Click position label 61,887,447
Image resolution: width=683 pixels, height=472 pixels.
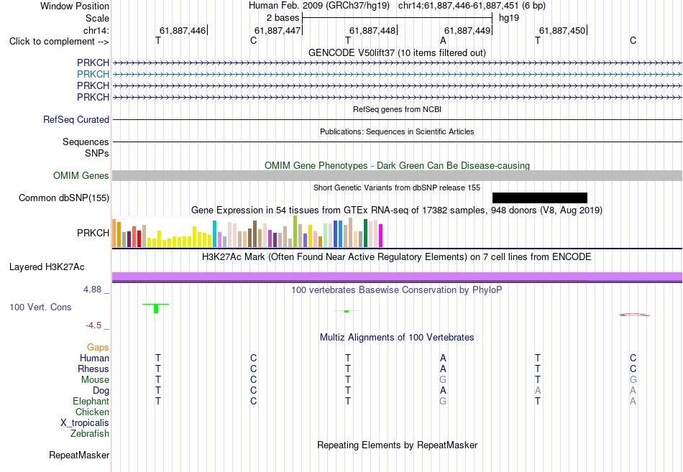tap(278, 30)
